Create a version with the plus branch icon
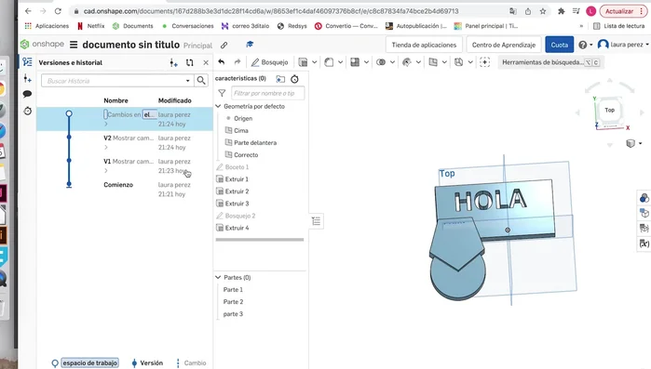651x369 pixels. [173, 62]
